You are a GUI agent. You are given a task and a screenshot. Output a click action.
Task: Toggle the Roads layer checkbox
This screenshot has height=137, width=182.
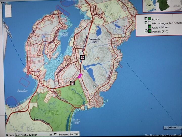point(149,19)
